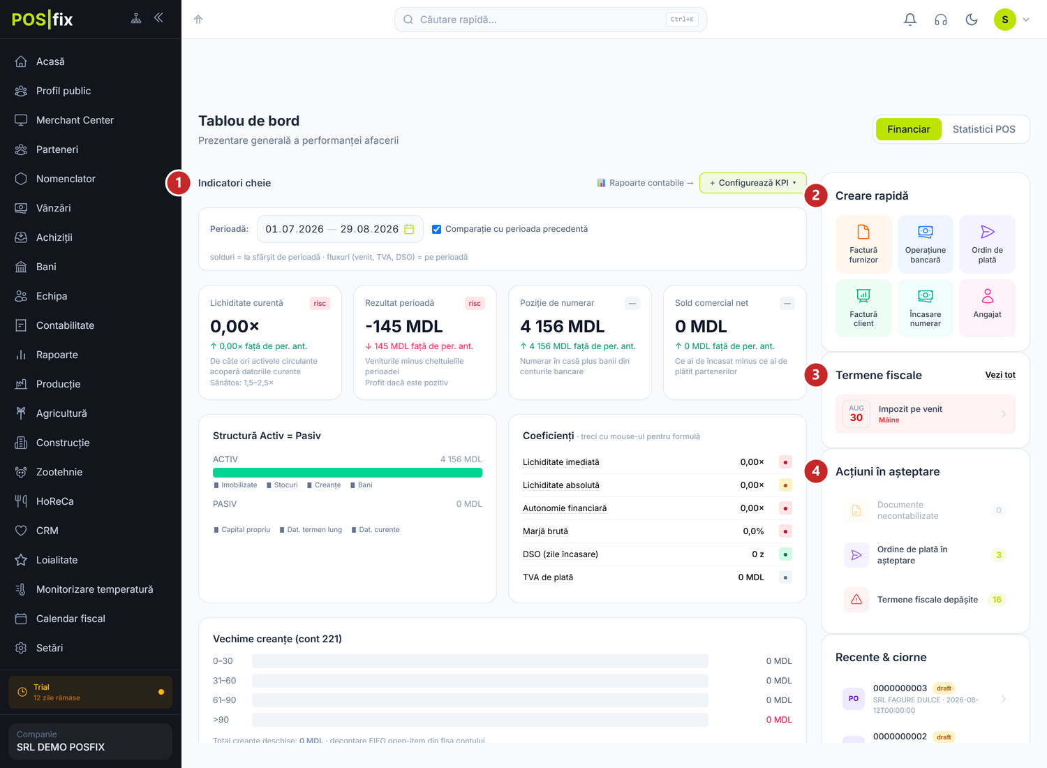The image size is (1047, 768).
Task: Open Setări in the sidebar
Action: coord(91,648)
